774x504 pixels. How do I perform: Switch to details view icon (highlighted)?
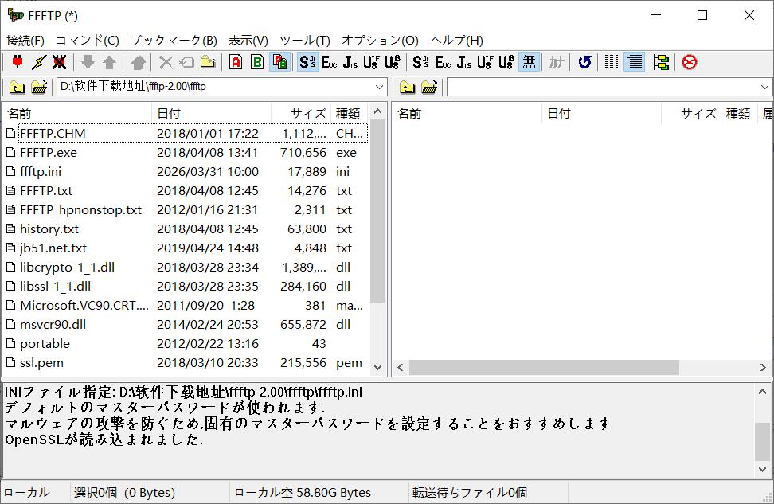pos(634,62)
